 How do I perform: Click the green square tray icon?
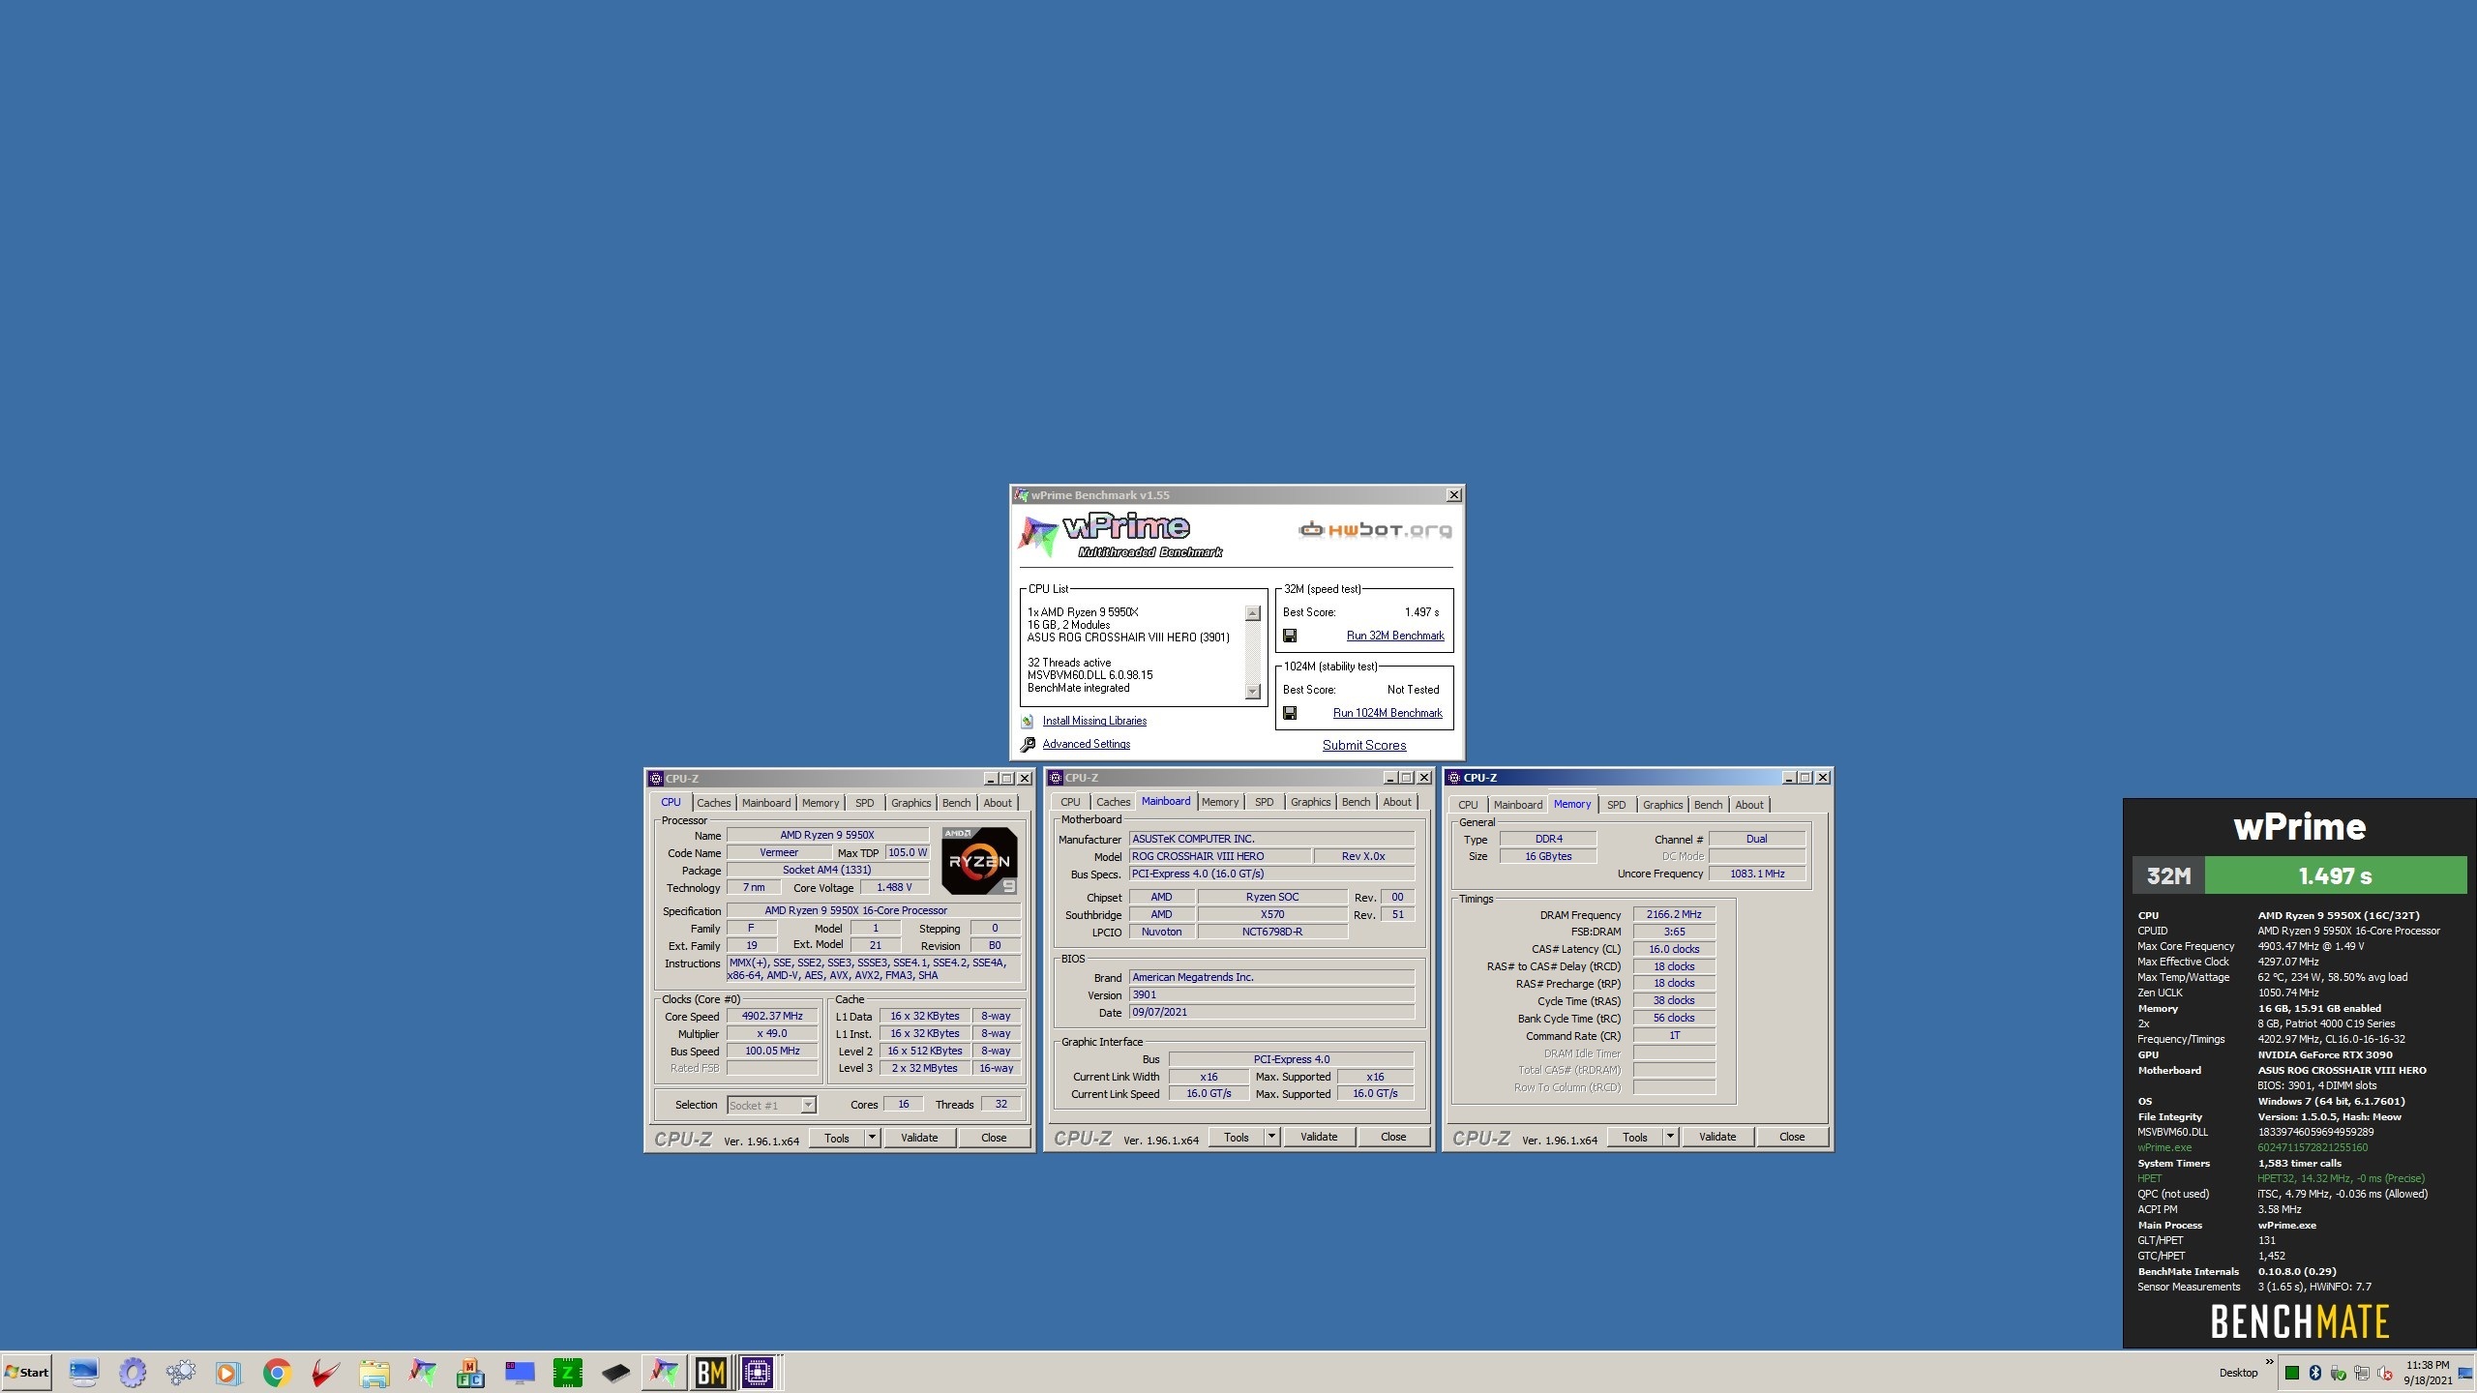[2292, 1373]
